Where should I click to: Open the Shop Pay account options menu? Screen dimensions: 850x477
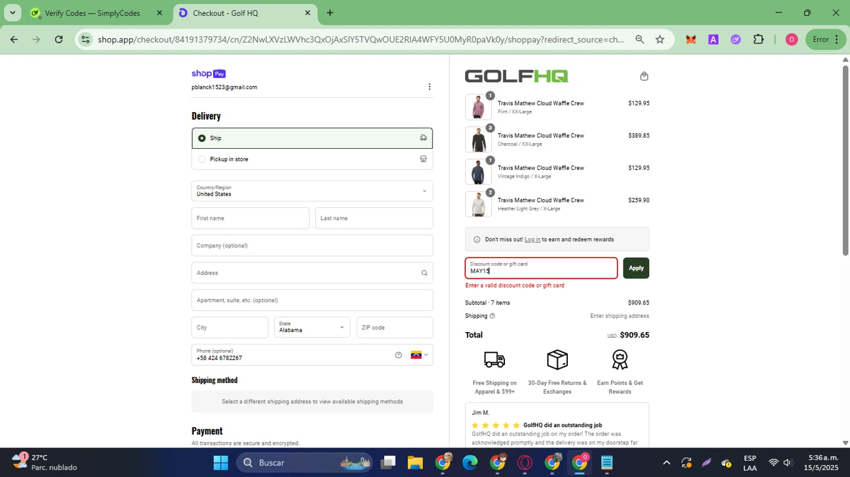point(429,87)
